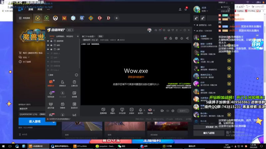
Task: Add a game with the plus icon
Action: click(117, 18)
